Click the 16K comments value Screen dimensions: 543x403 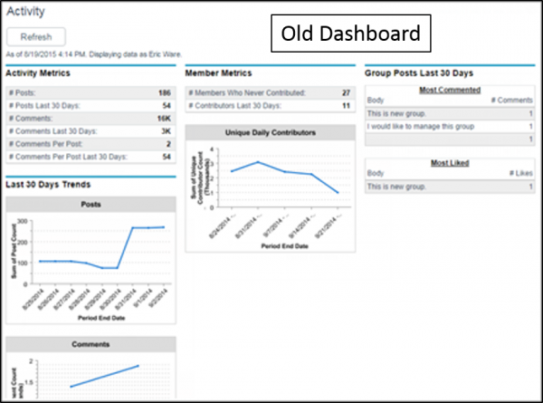point(164,119)
